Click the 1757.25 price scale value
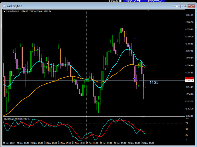The width and height of the screenshot is (197, 147). [x=190, y=58]
